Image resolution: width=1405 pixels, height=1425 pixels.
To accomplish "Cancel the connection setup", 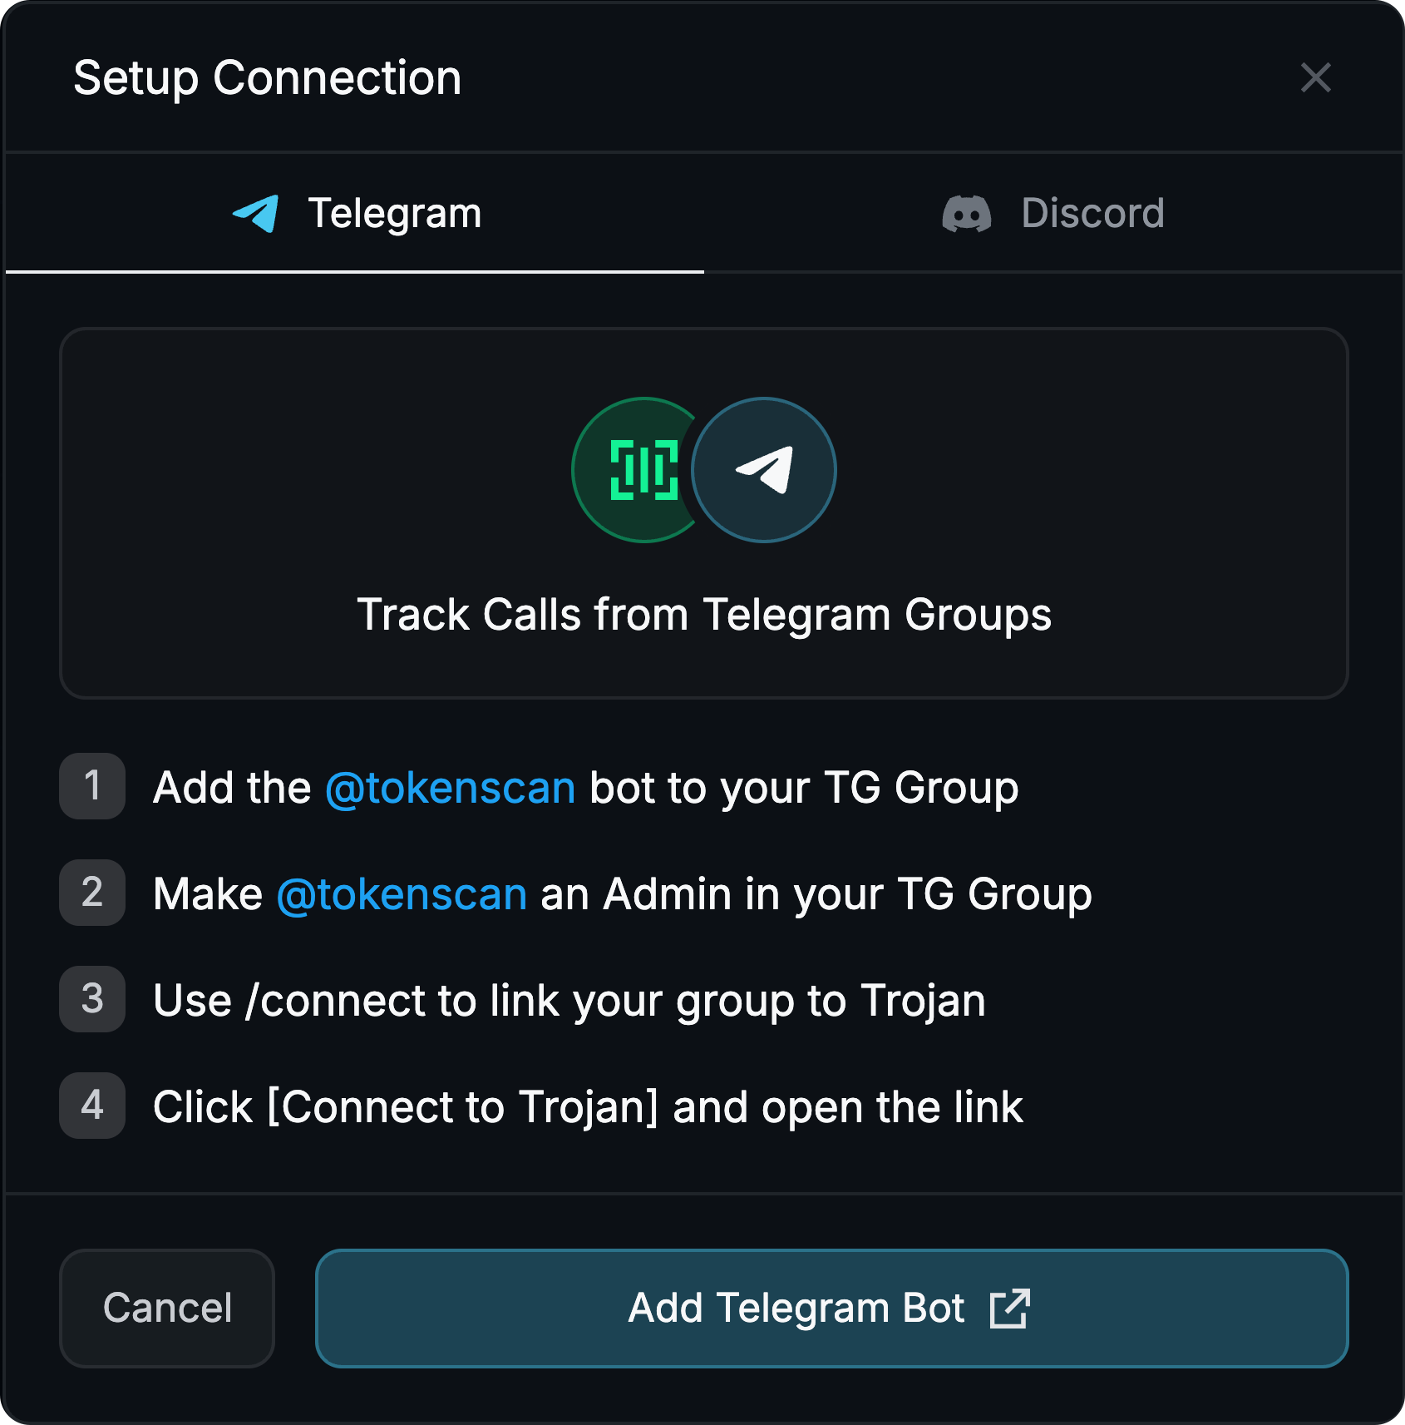I will (x=166, y=1308).
